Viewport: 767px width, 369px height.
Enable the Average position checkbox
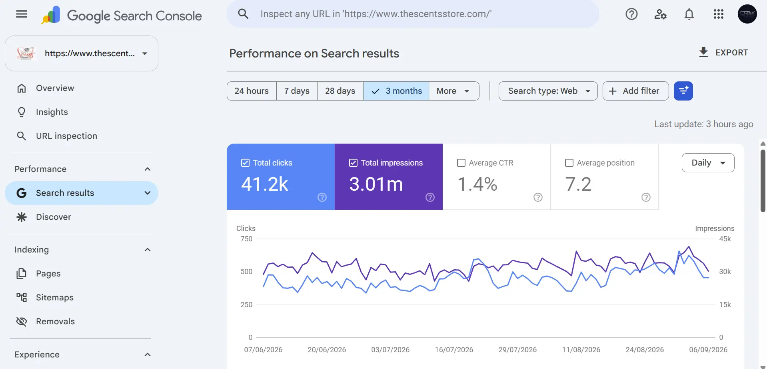pyautogui.click(x=569, y=163)
